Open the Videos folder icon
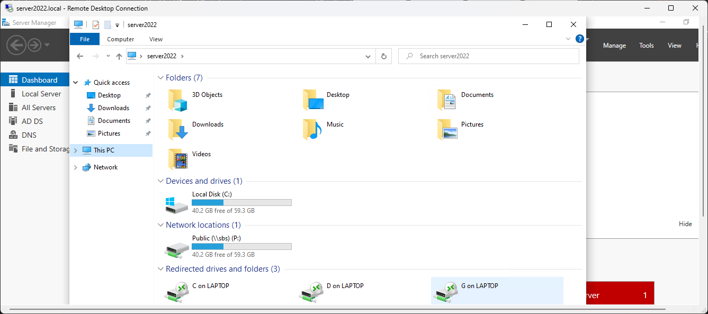The width and height of the screenshot is (708, 314). coord(178,159)
